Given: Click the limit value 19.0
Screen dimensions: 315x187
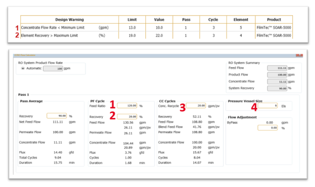Looking at the screenshot, I should 132,35.
